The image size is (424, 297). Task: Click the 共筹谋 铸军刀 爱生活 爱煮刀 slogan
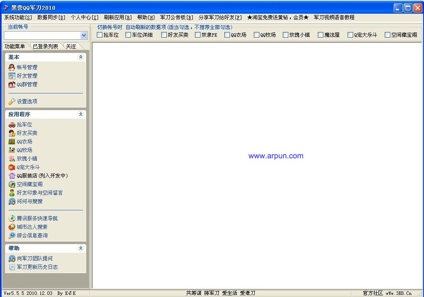click(221, 293)
